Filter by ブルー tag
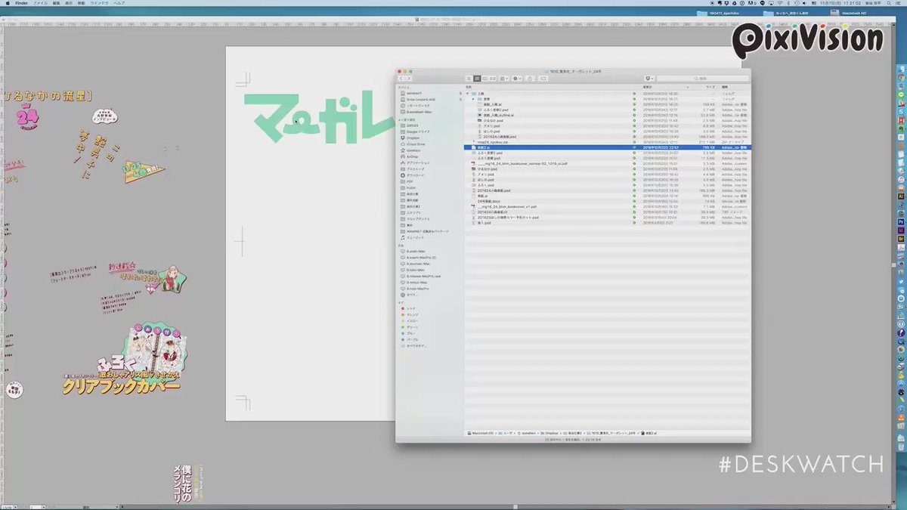 pyautogui.click(x=410, y=333)
